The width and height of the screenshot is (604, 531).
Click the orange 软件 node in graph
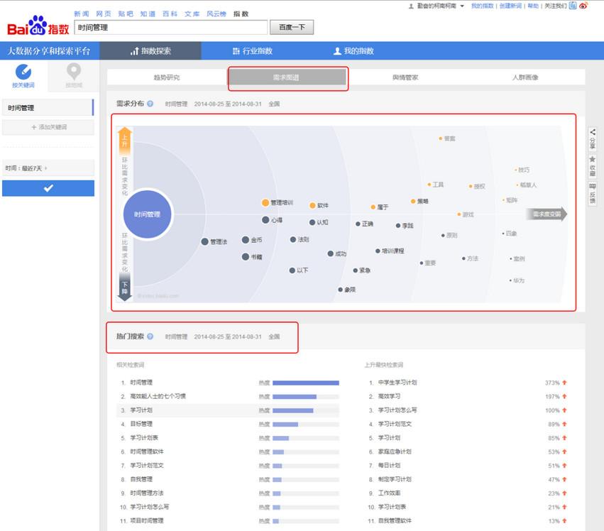(x=313, y=205)
